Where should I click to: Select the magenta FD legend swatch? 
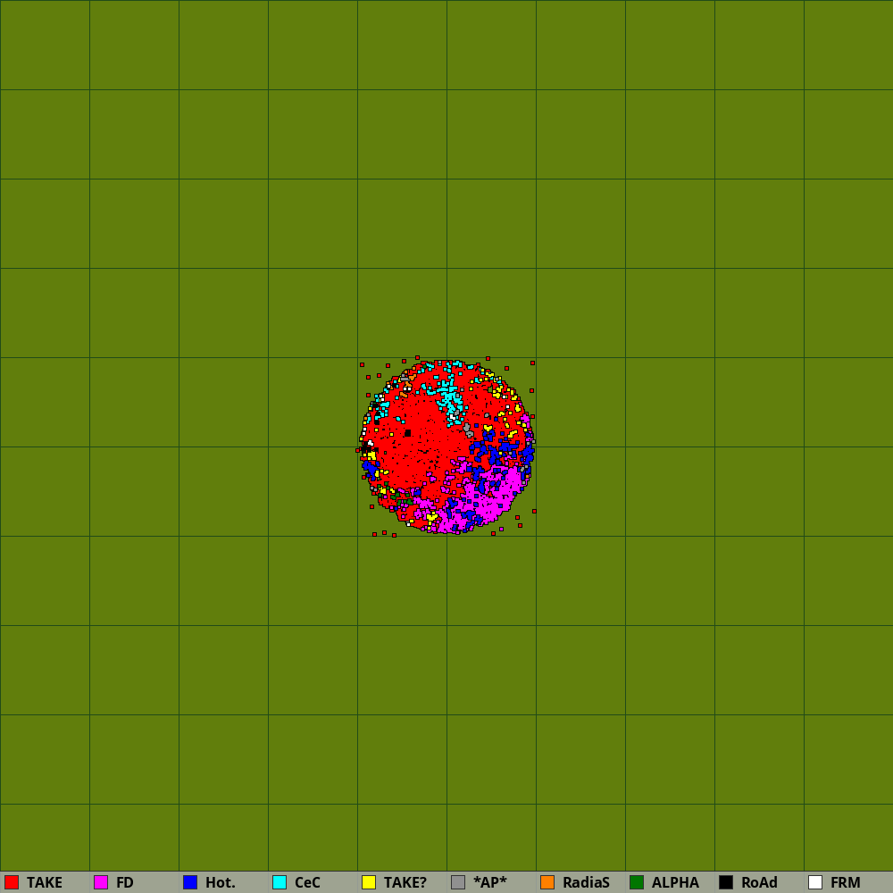tap(101, 882)
